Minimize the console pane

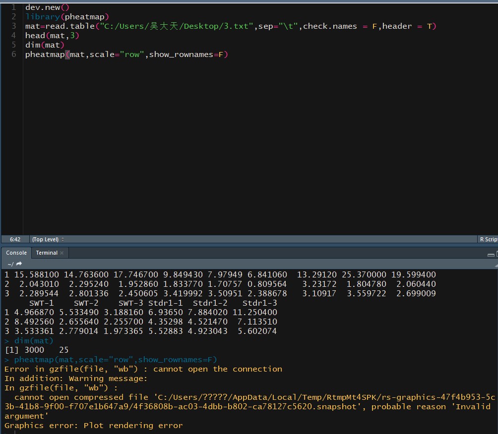[491, 254]
